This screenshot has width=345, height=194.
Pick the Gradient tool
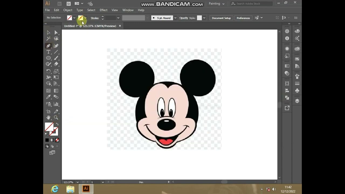point(56,91)
